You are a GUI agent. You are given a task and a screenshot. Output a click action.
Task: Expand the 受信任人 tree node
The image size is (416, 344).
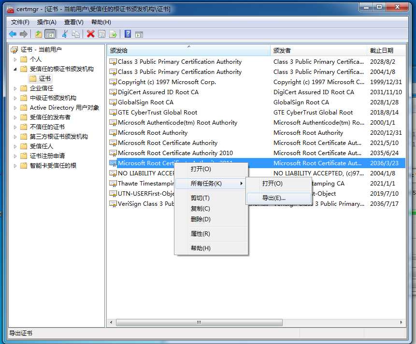point(15,146)
